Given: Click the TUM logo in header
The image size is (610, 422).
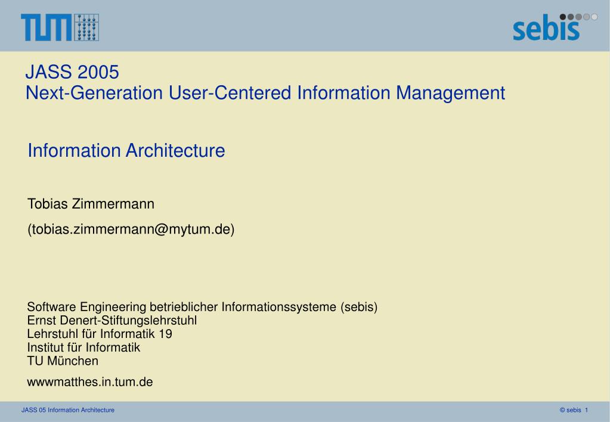Looking at the screenshot, I should click(x=47, y=27).
